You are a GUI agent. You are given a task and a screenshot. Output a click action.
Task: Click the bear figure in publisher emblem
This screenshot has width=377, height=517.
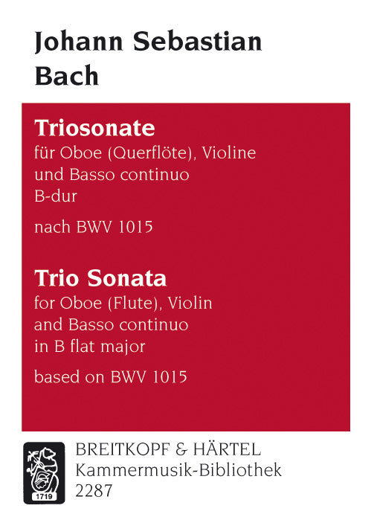coord(43,470)
